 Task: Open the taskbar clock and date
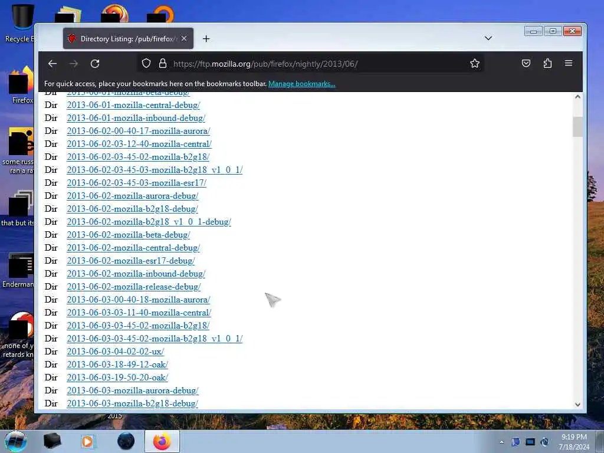pyautogui.click(x=574, y=442)
